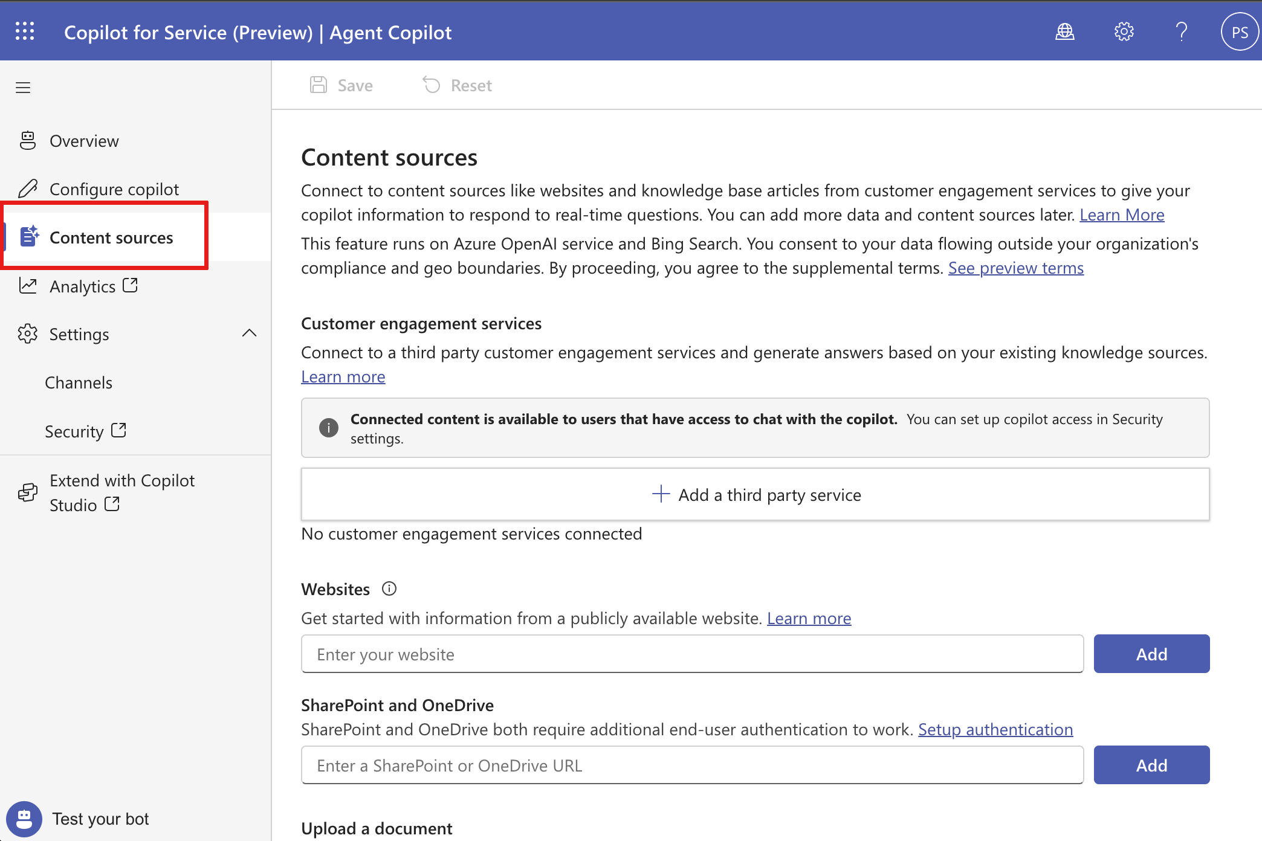Click the Copilot Studio icon in sidebar
The width and height of the screenshot is (1262, 841).
[x=28, y=492]
